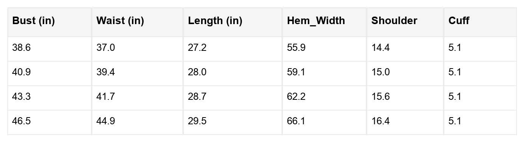Click the waist value 37.0
The image size is (524, 142).
click(105, 48)
